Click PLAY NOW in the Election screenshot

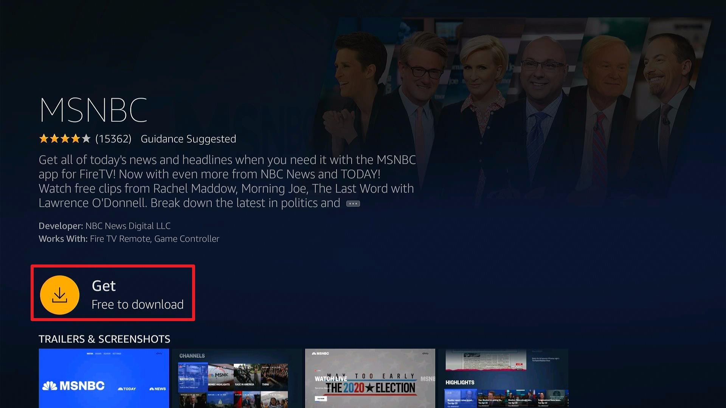[x=321, y=399]
